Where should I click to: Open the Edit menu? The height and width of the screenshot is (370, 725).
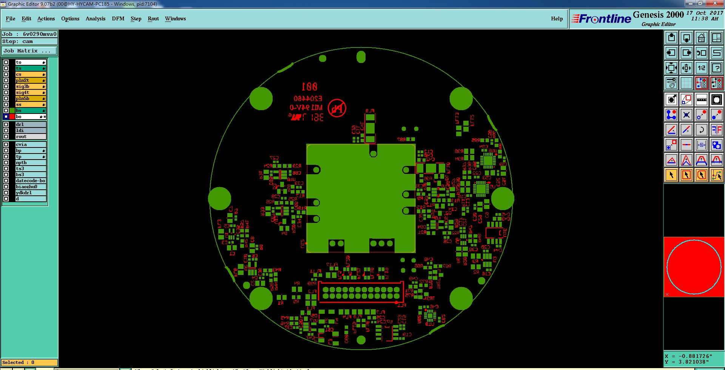tap(26, 18)
